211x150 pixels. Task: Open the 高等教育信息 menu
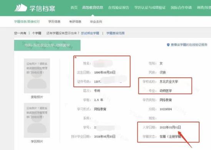click(93, 7)
